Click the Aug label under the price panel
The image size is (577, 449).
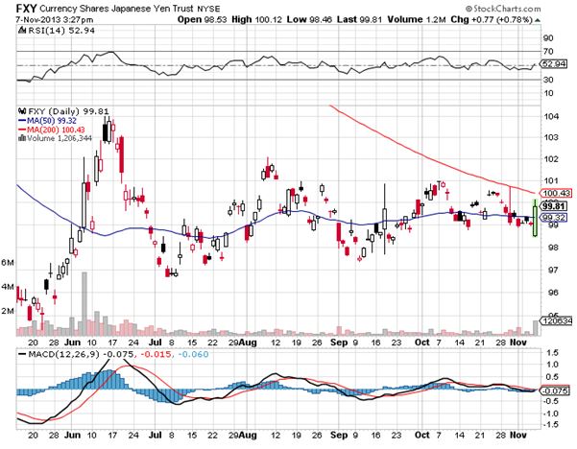[248, 343]
